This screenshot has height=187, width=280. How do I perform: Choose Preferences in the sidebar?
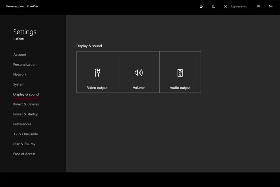pyautogui.click(x=22, y=124)
